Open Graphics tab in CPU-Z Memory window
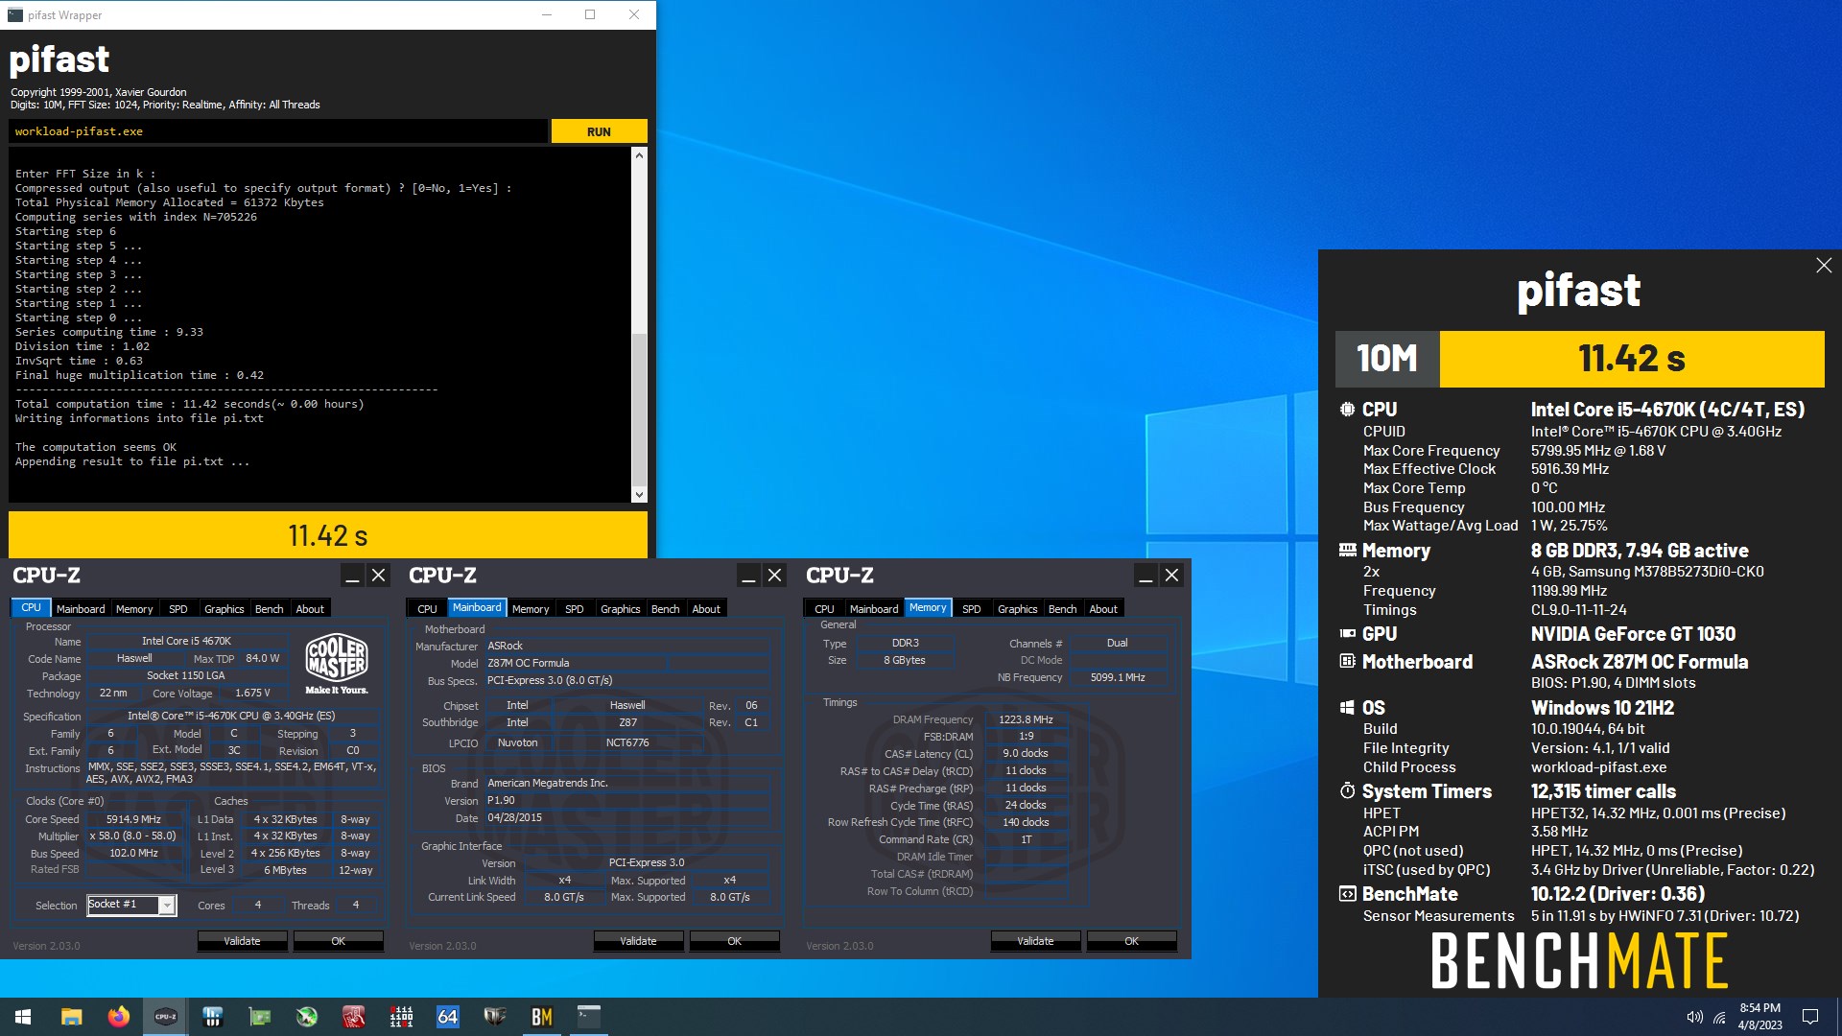This screenshot has width=1842, height=1036. pos(1018,609)
